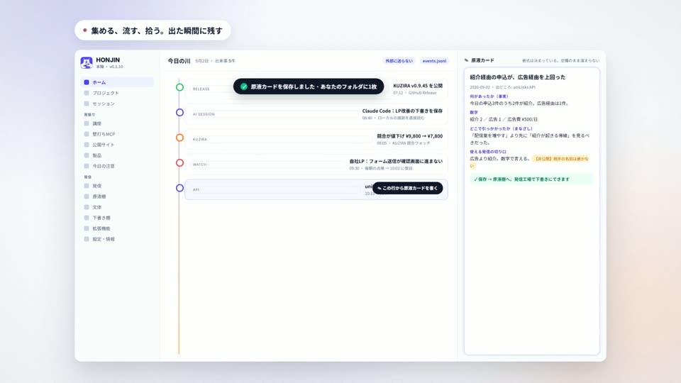Click the square icon beside ホーム

click(x=87, y=82)
